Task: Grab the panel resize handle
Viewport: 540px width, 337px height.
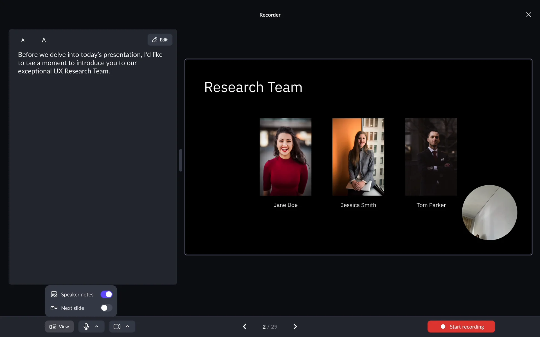Action: pyautogui.click(x=181, y=160)
